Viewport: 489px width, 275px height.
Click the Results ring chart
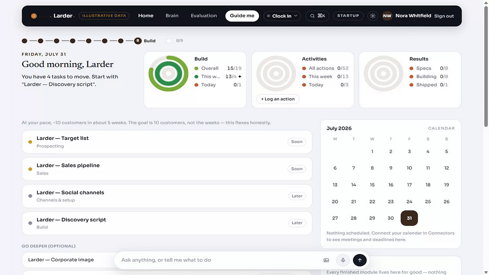click(383, 74)
